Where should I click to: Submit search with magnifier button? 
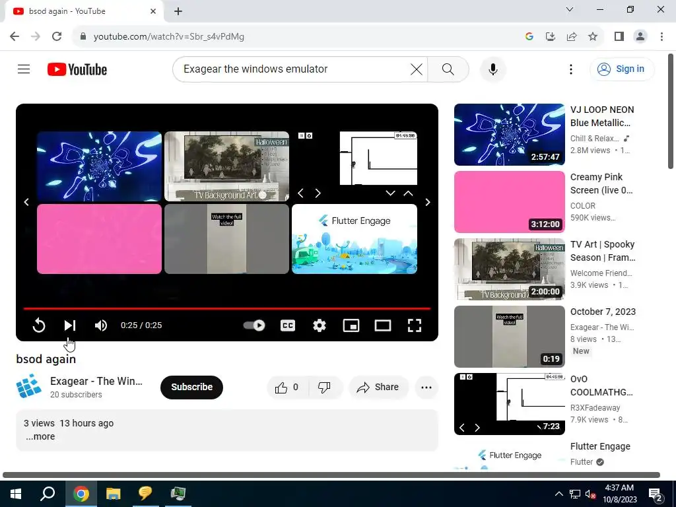coord(448,69)
